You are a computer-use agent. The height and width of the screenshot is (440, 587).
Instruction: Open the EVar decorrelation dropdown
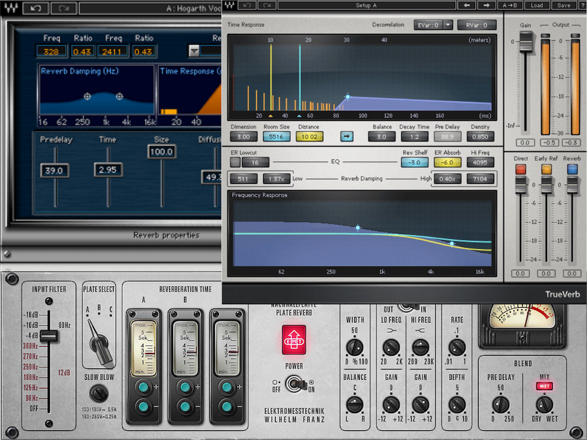click(448, 25)
